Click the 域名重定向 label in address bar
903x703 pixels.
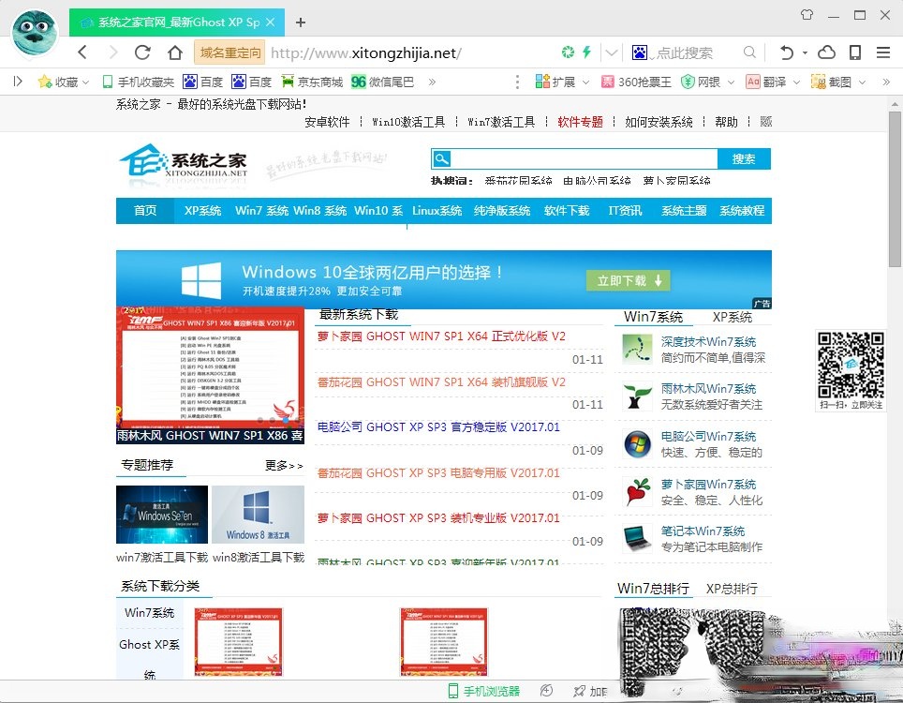229,53
